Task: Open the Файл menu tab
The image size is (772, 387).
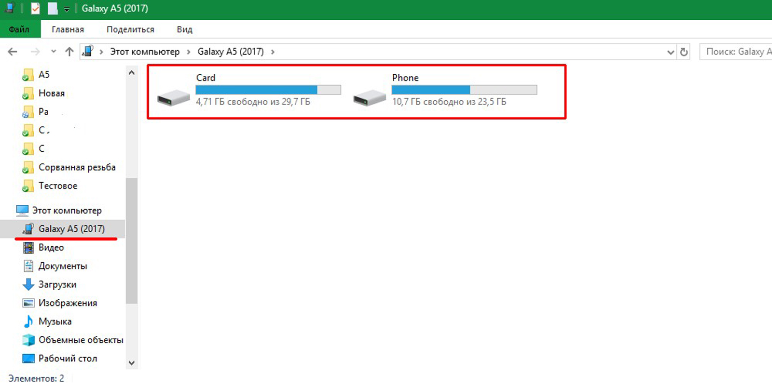Action: (x=20, y=29)
